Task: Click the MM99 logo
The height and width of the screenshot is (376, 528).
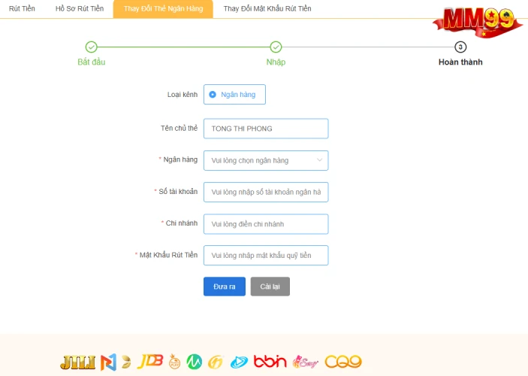Action: [478, 22]
